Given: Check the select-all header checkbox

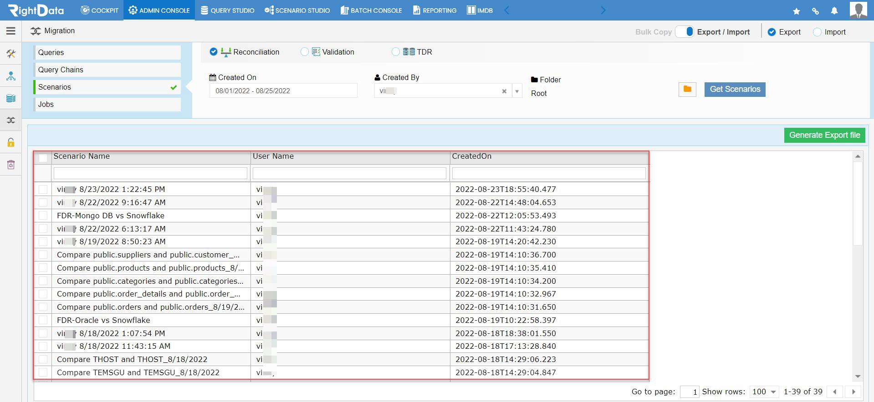Looking at the screenshot, I should [x=43, y=158].
